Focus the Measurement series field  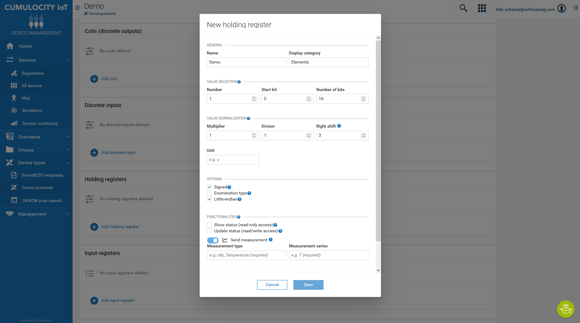click(x=329, y=255)
